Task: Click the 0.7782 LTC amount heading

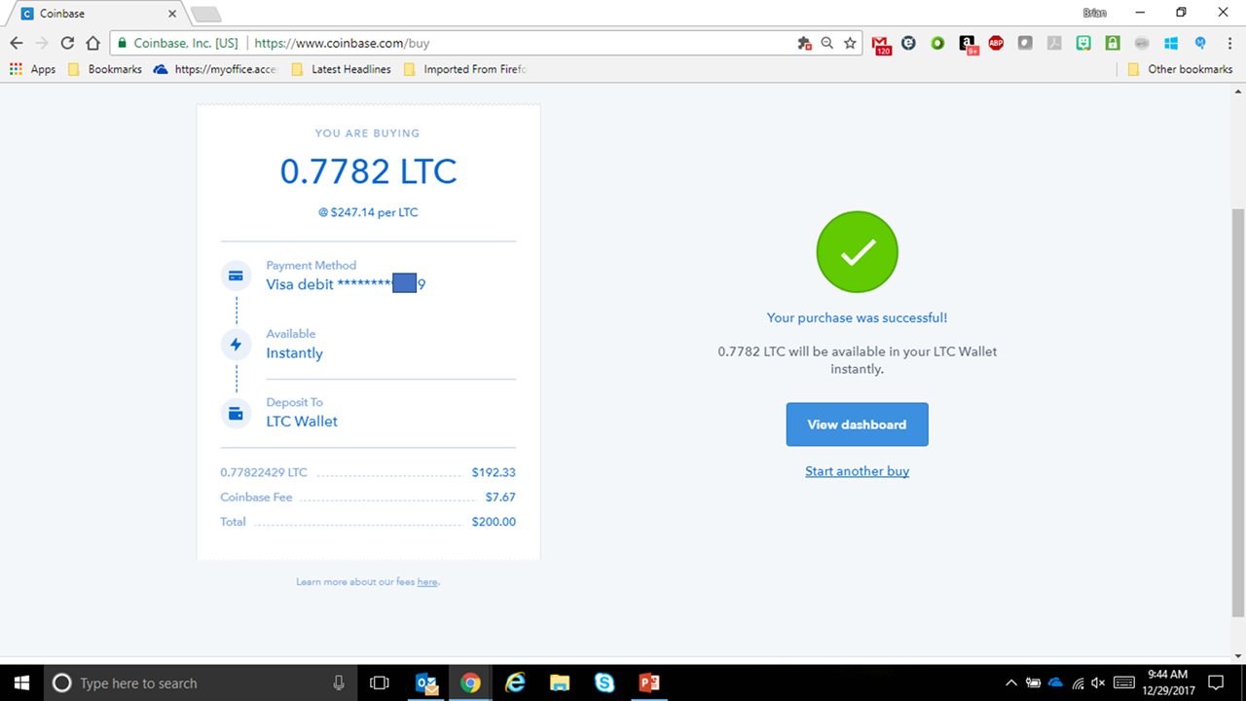Action: (x=368, y=171)
